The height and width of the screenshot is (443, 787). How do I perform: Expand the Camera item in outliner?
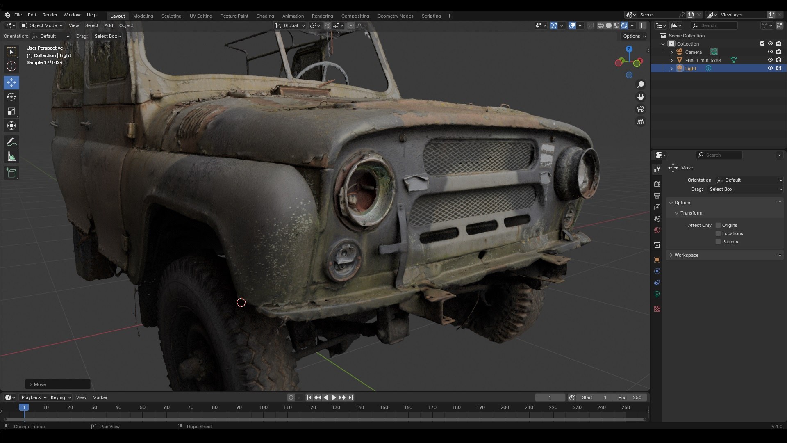(671, 52)
